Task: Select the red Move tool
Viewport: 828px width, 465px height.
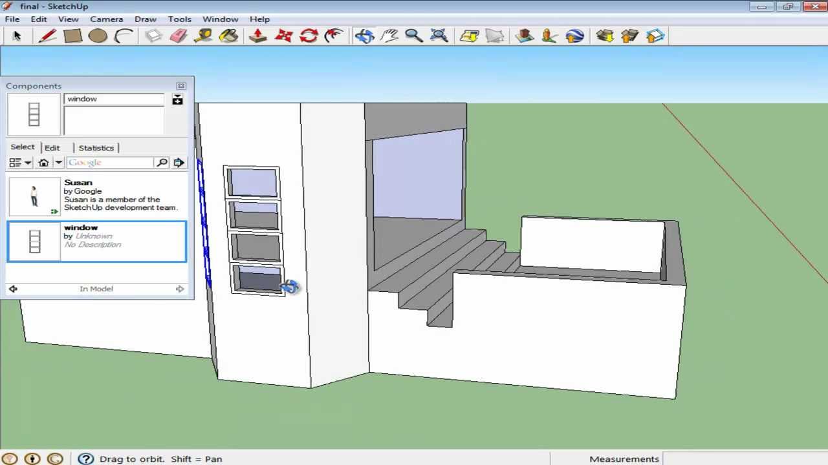Action: (283, 36)
